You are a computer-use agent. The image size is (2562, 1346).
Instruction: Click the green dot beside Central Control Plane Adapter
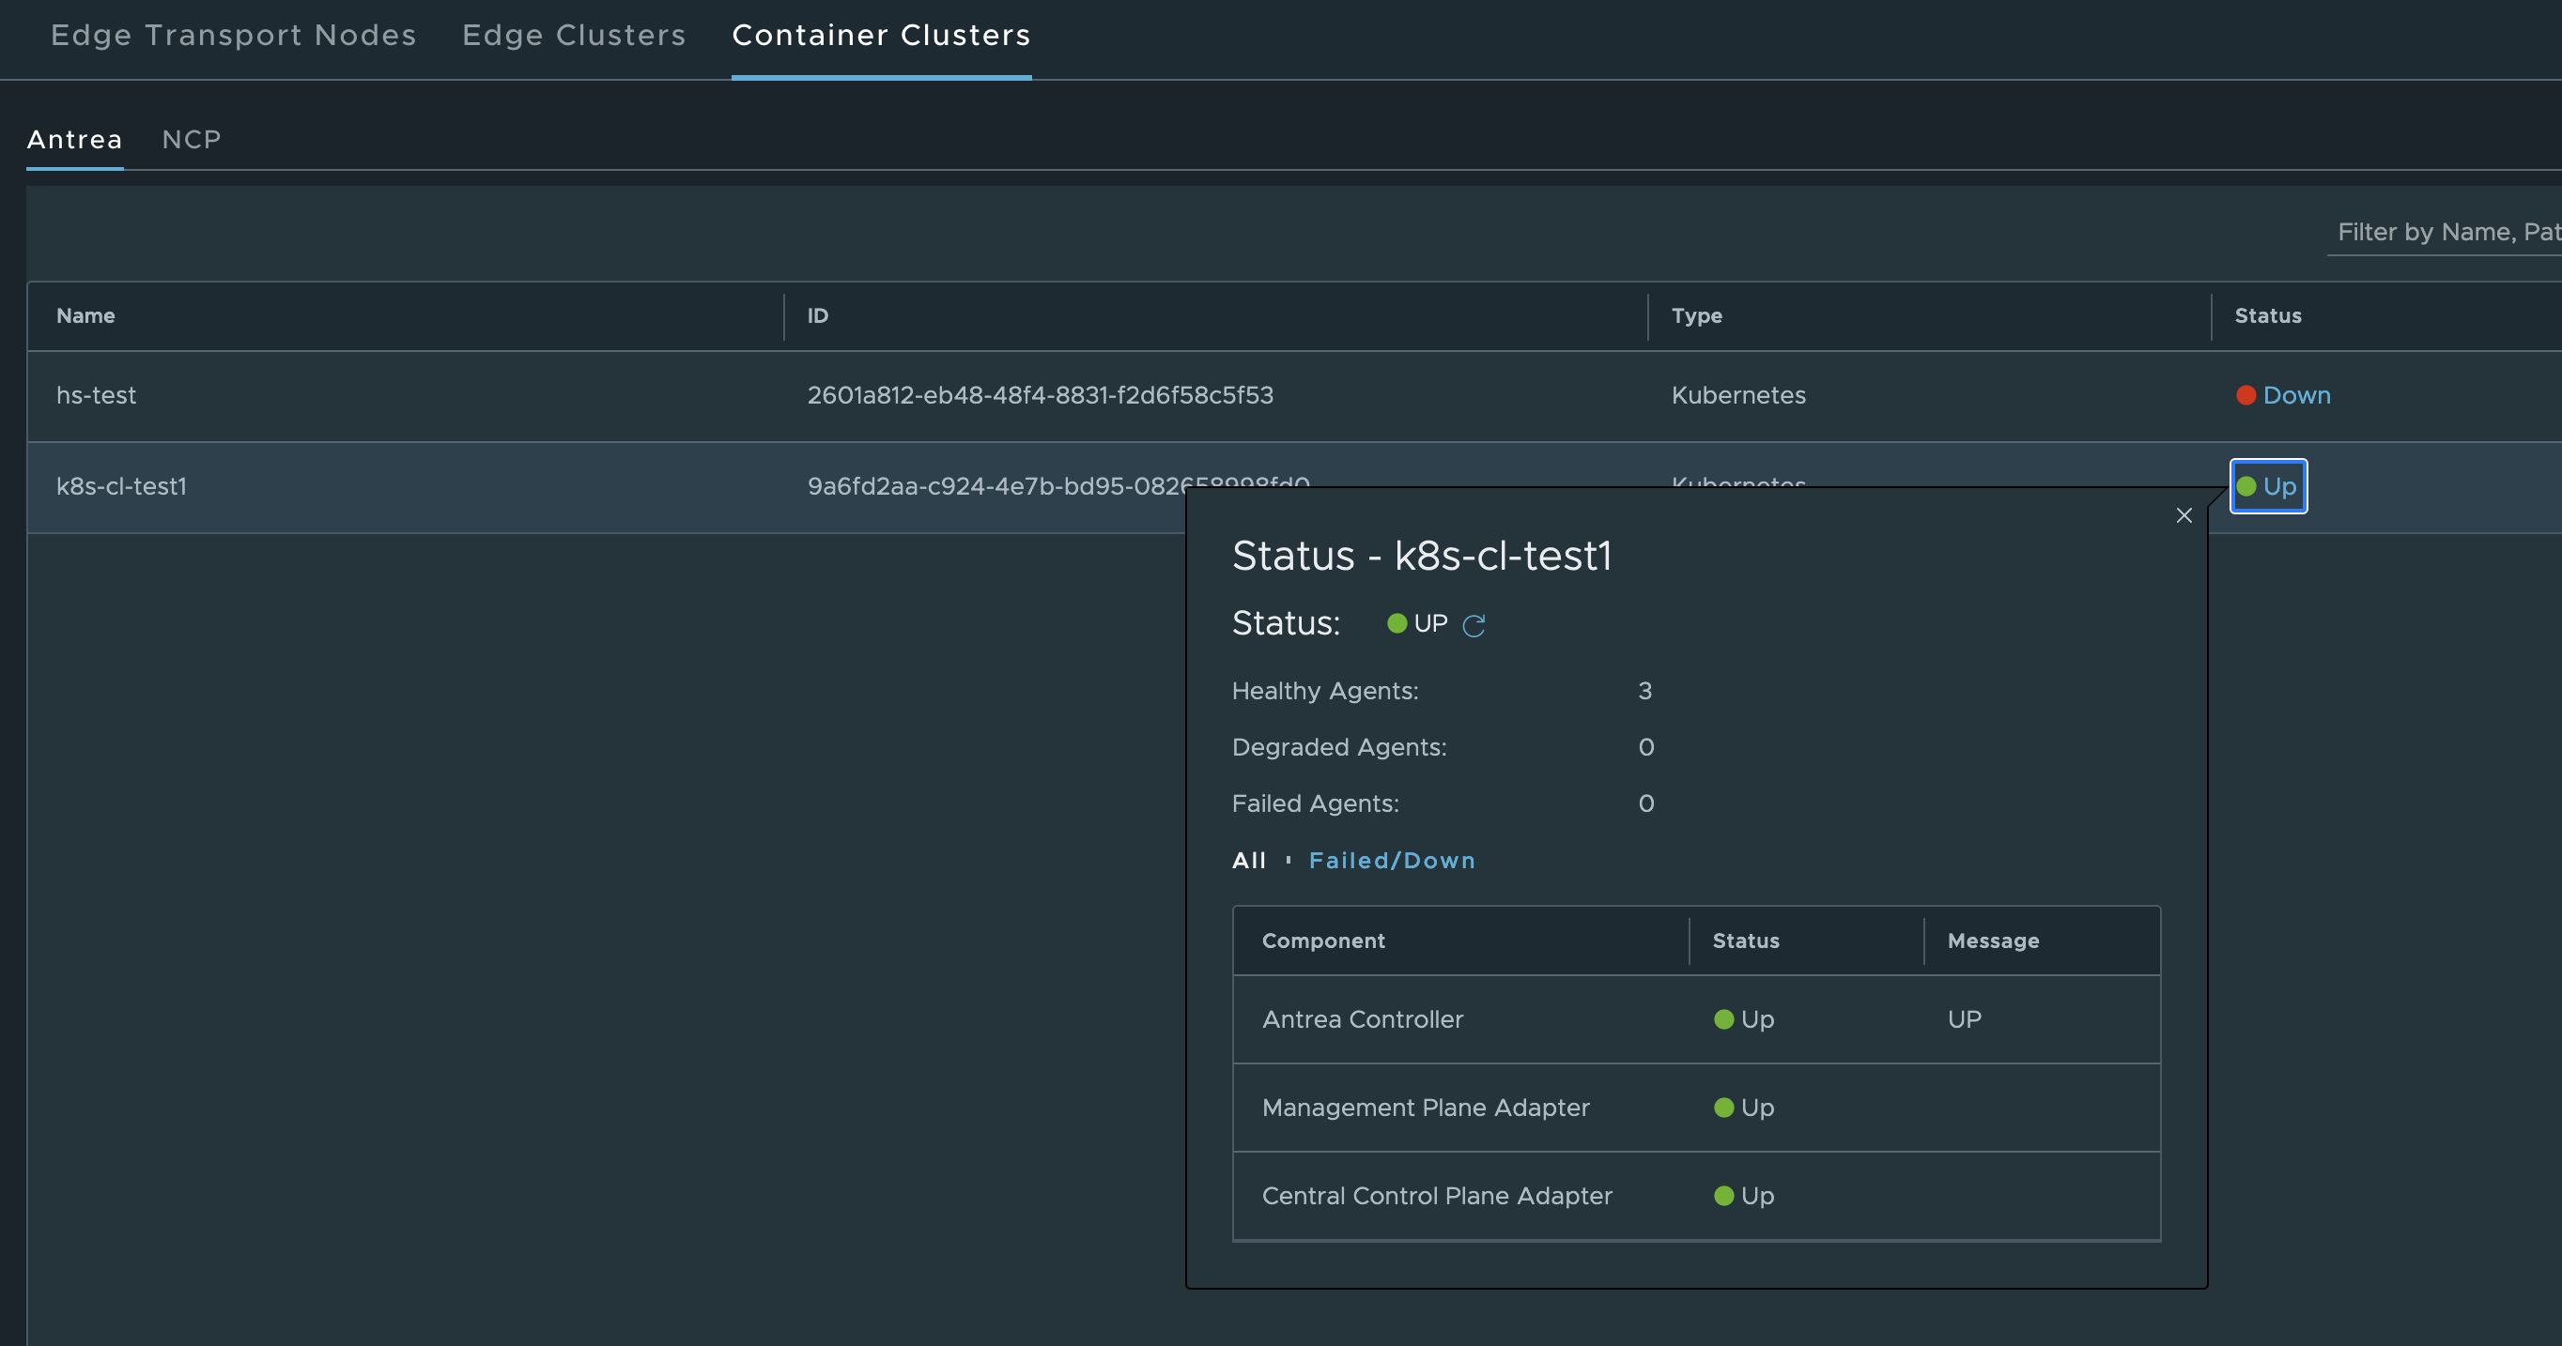click(x=1722, y=1196)
